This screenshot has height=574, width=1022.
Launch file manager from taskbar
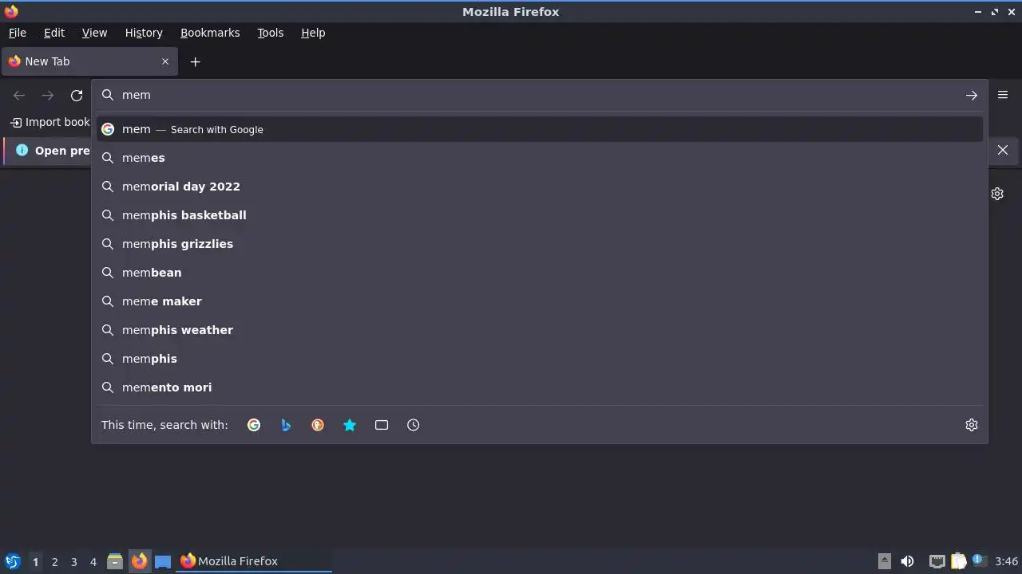tap(115, 561)
